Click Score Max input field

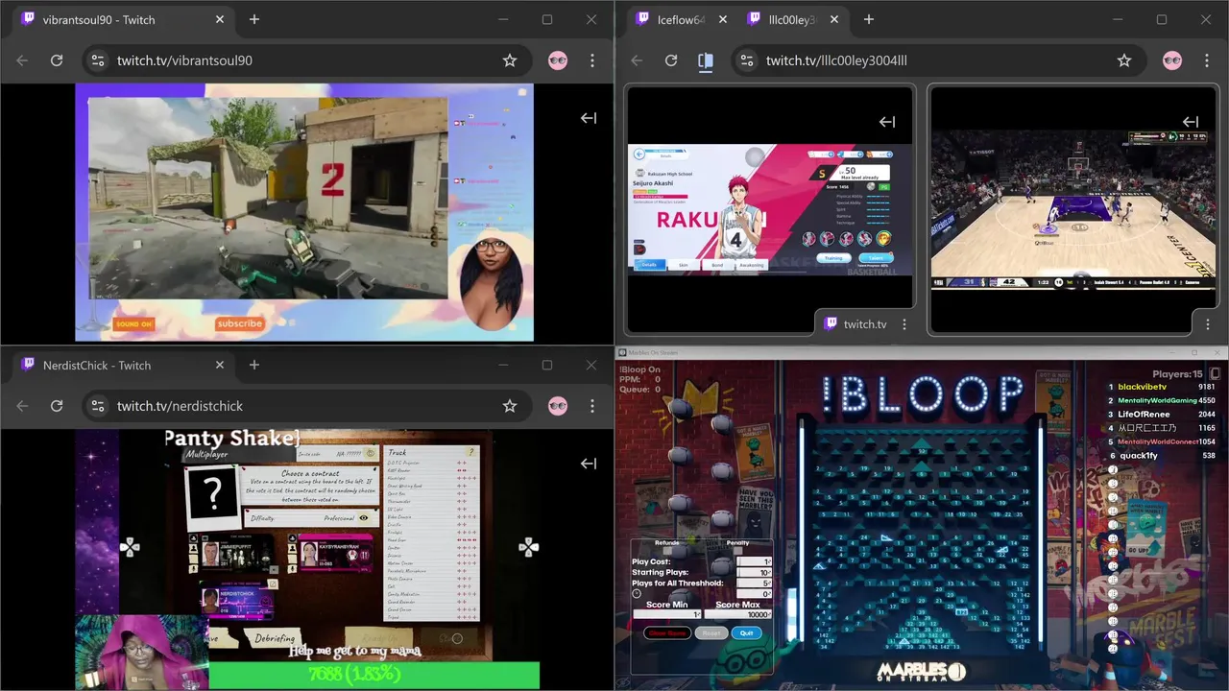coord(737,614)
